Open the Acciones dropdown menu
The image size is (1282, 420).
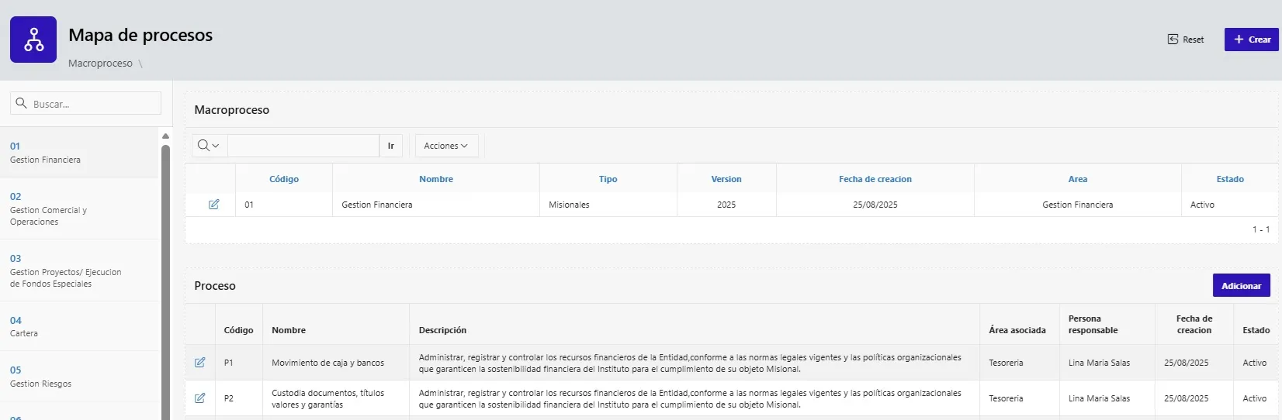tap(446, 146)
